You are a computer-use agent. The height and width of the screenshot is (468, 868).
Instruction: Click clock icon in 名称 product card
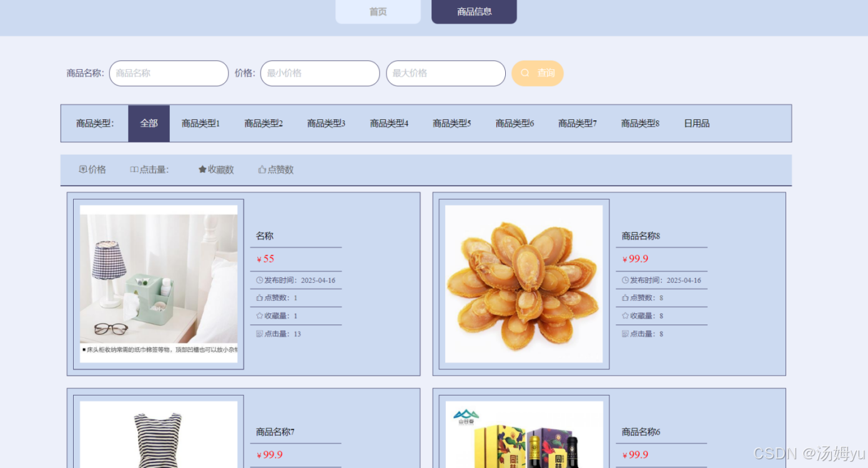[260, 280]
